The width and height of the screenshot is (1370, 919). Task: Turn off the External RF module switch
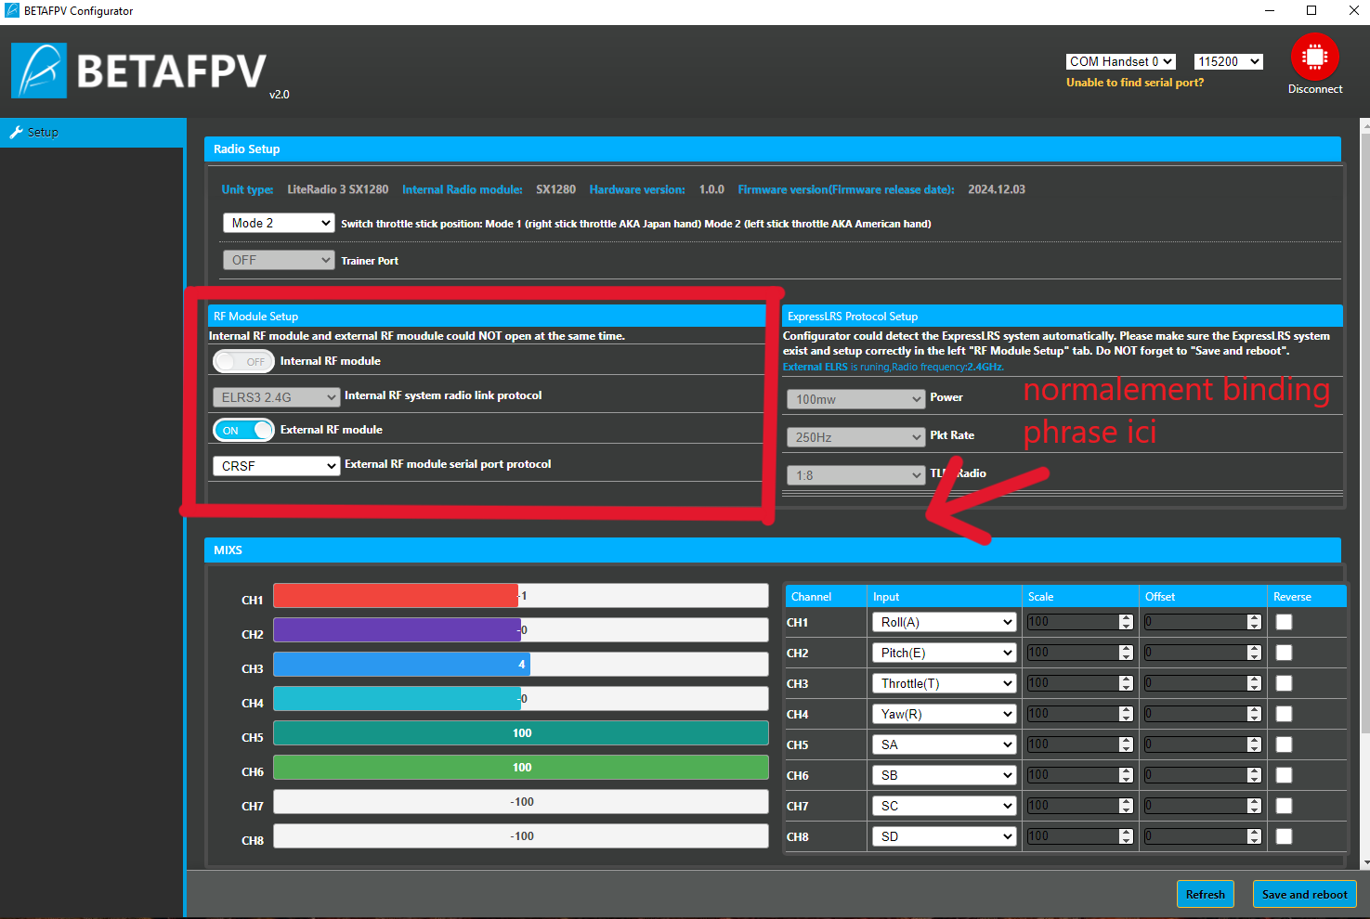243,430
